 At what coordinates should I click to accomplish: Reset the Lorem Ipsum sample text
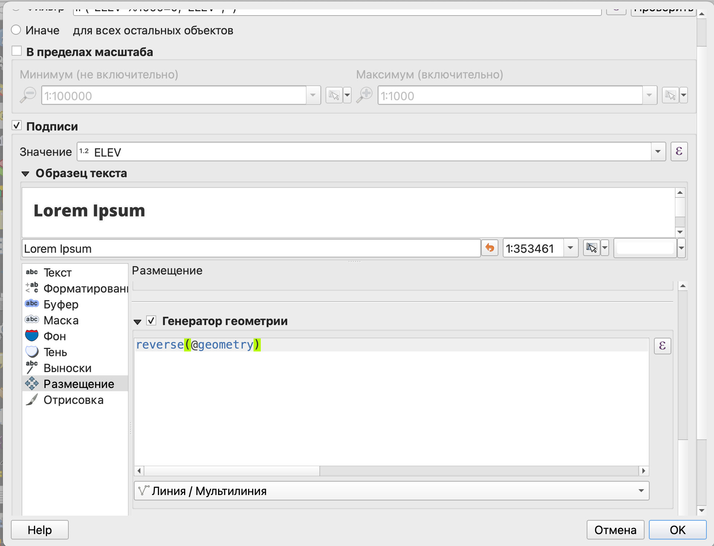pos(490,248)
